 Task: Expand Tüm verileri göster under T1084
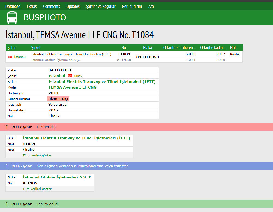[x=37, y=155]
